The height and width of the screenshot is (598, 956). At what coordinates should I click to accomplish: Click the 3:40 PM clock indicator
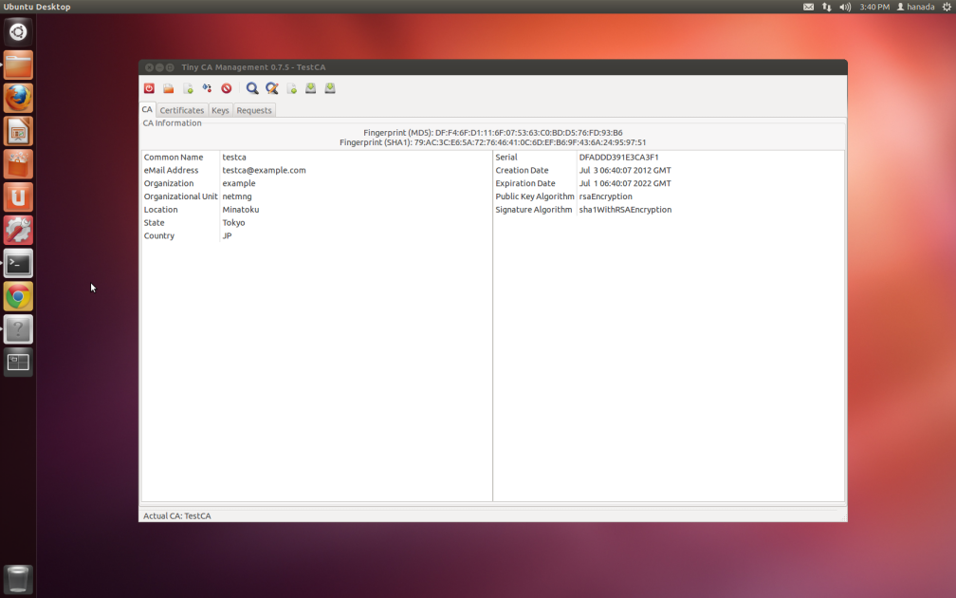[874, 7]
